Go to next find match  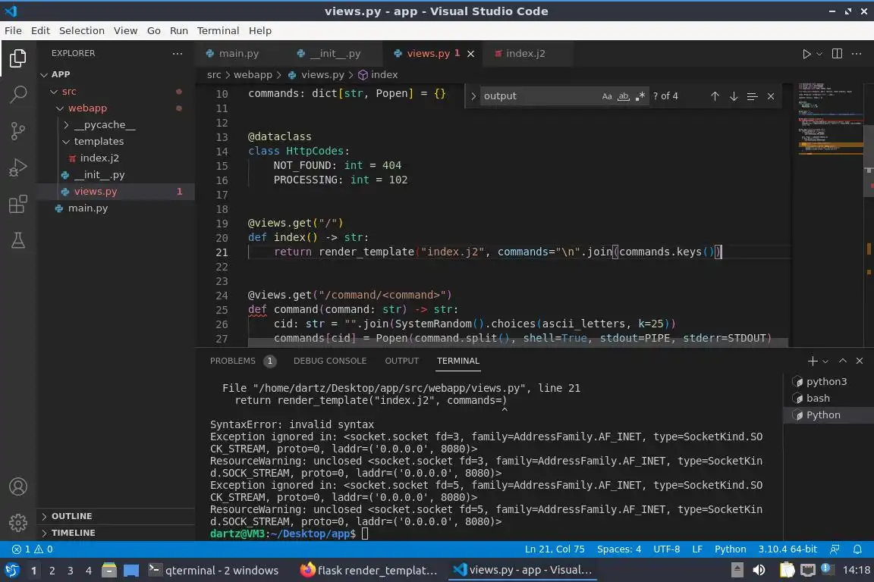click(734, 95)
